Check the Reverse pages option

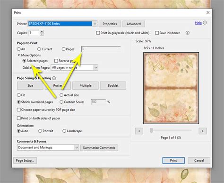[x=56, y=61]
